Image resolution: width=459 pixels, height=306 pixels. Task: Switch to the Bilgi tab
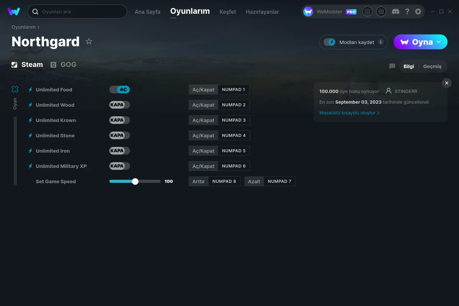point(409,66)
